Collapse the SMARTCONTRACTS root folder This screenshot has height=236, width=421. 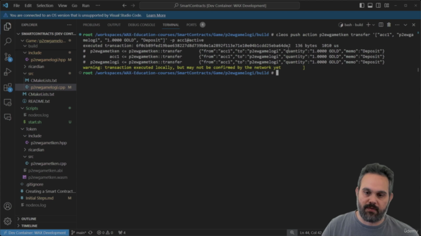pos(47,33)
